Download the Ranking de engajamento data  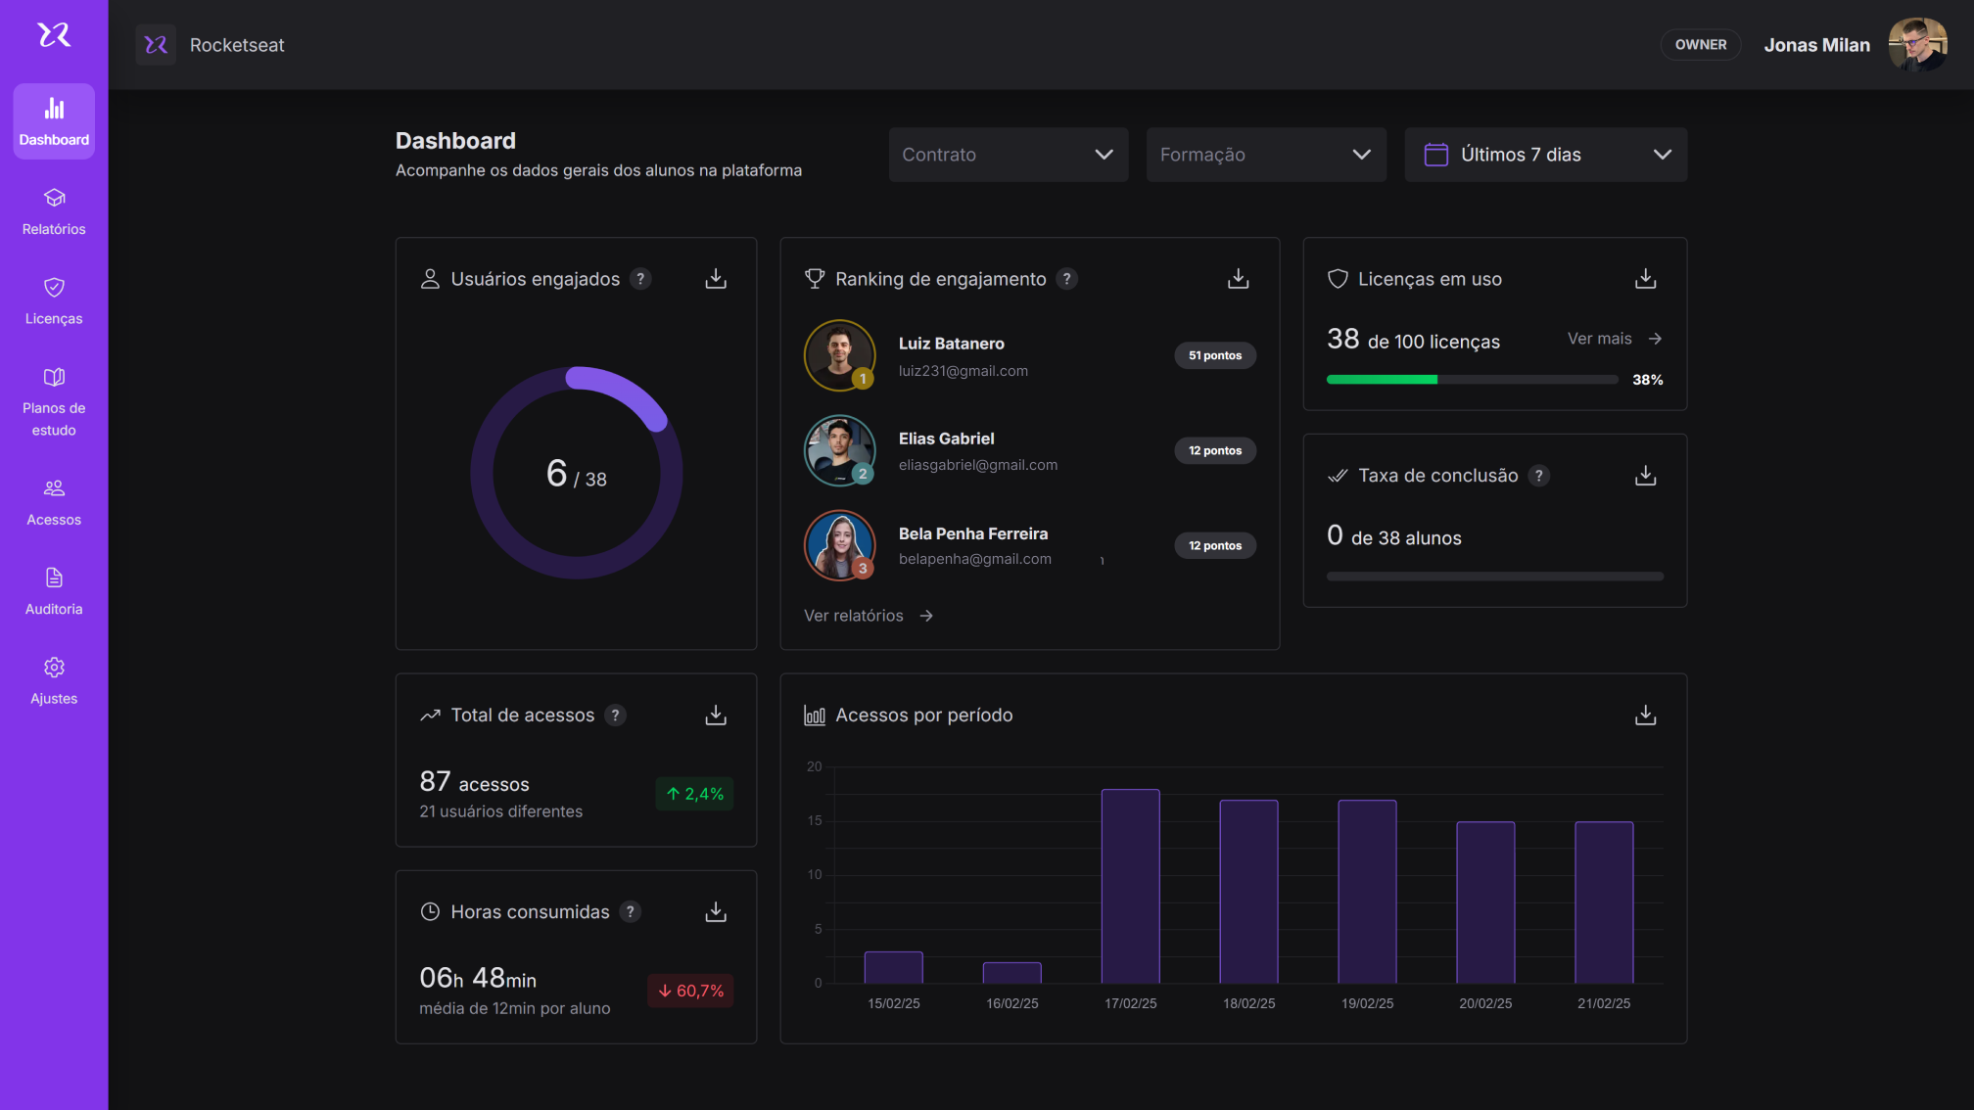coord(1237,278)
